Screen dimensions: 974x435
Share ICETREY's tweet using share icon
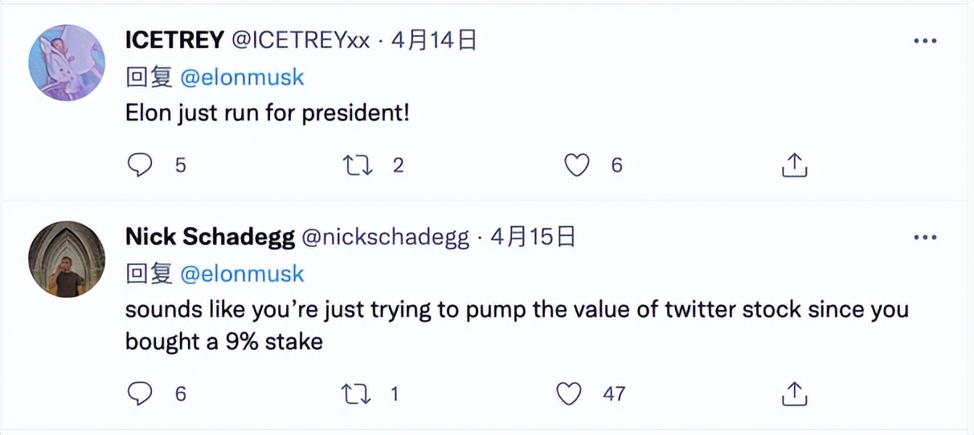click(x=794, y=165)
